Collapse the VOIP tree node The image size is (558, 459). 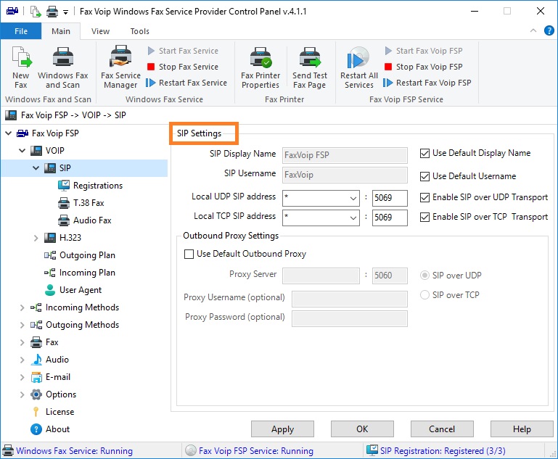tap(22, 150)
